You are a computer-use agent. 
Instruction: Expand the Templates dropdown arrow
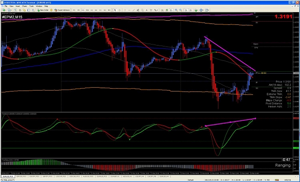tap(208, 10)
